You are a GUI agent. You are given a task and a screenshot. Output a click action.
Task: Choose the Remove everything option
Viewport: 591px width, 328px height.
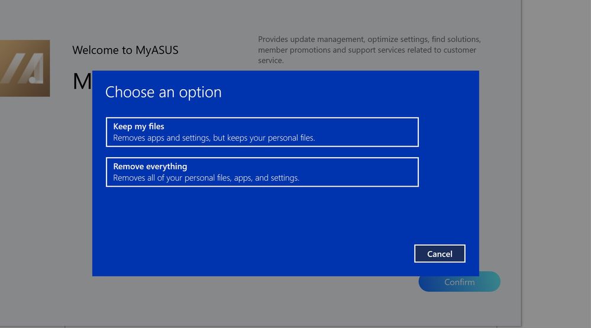[x=262, y=172]
